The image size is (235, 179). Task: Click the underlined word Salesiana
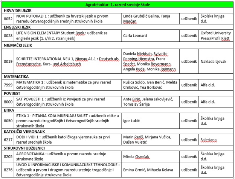point(209,140)
